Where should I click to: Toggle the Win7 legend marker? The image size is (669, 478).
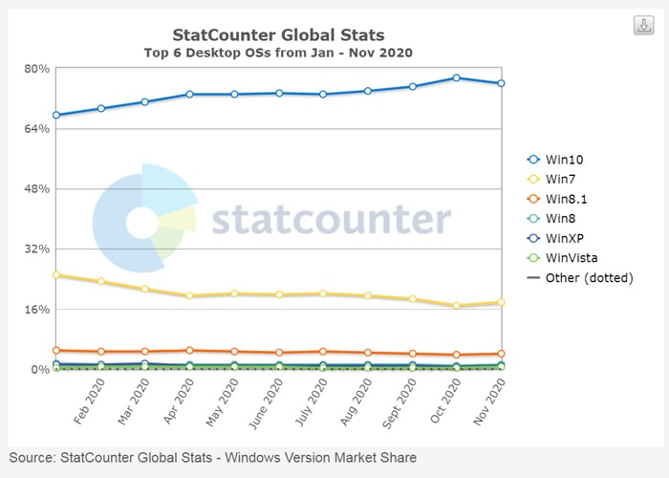click(x=533, y=179)
